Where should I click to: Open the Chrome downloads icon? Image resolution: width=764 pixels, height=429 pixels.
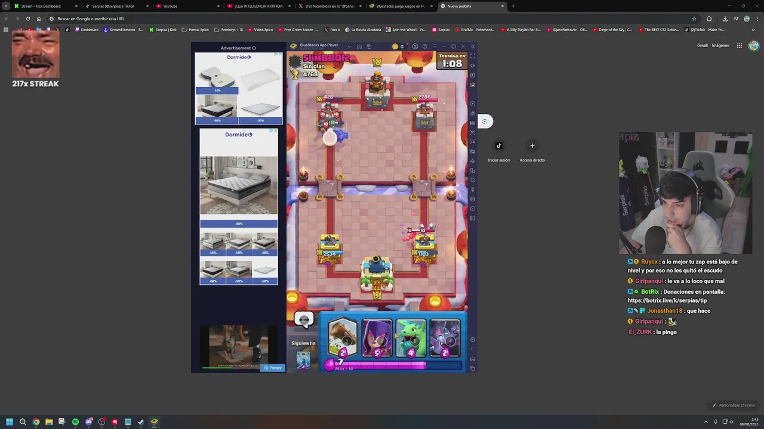pyautogui.click(x=725, y=18)
